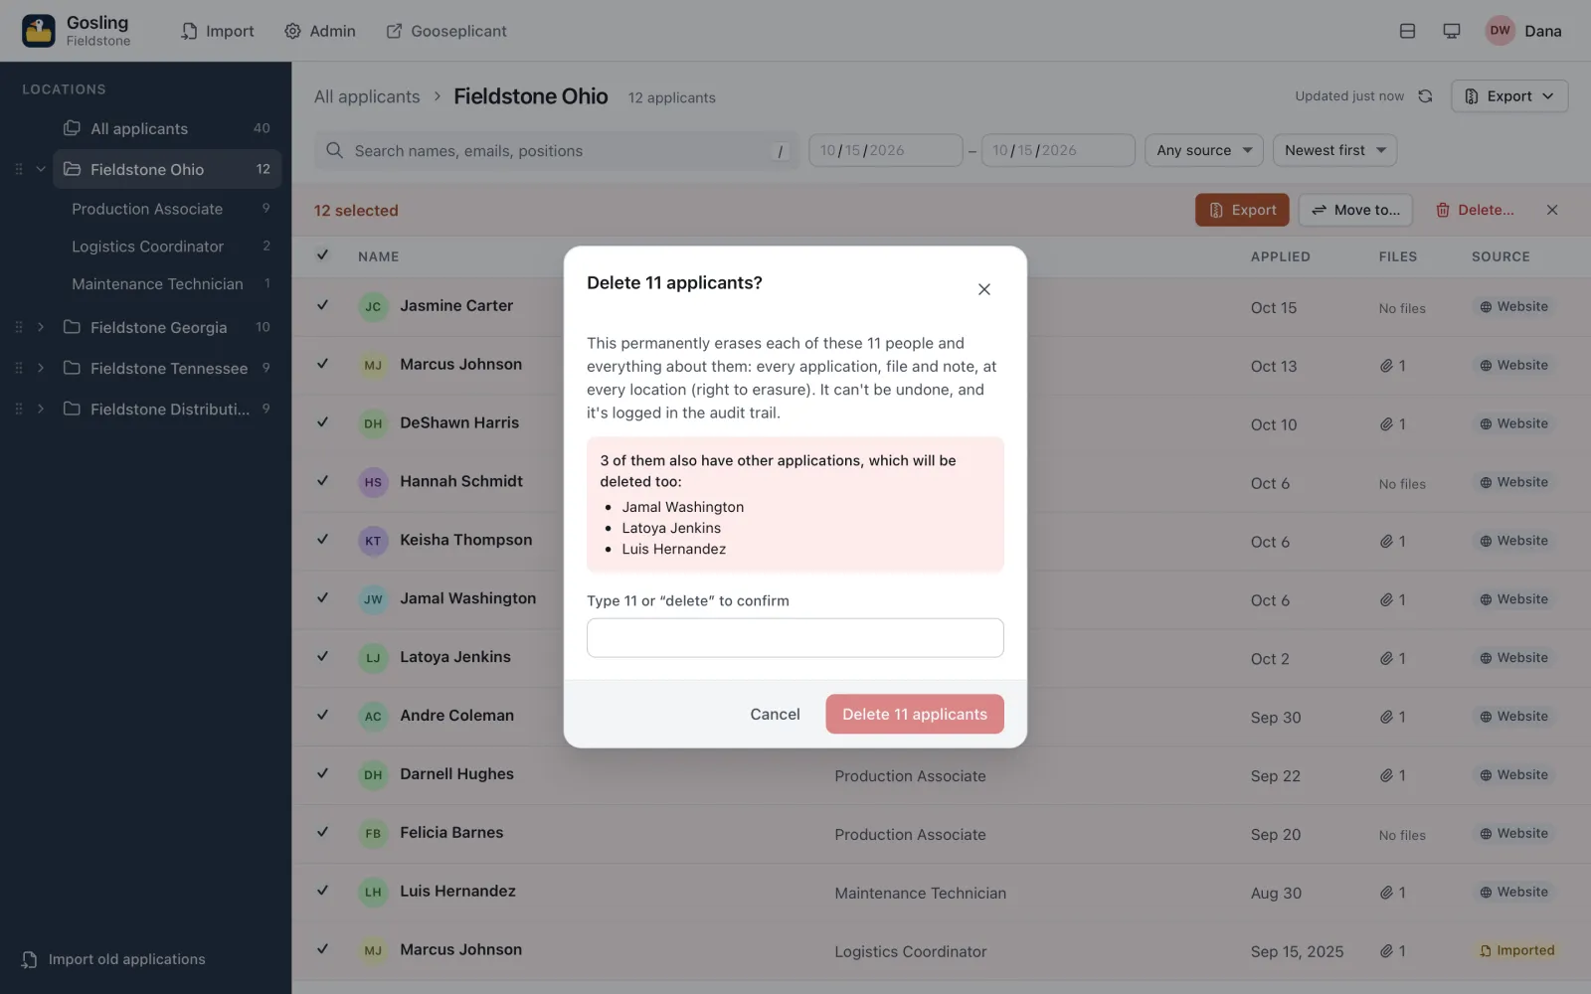Dismiss selection bar with X icon
Image resolution: width=1591 pixels, height=994 pixels.
(1552, 210)
